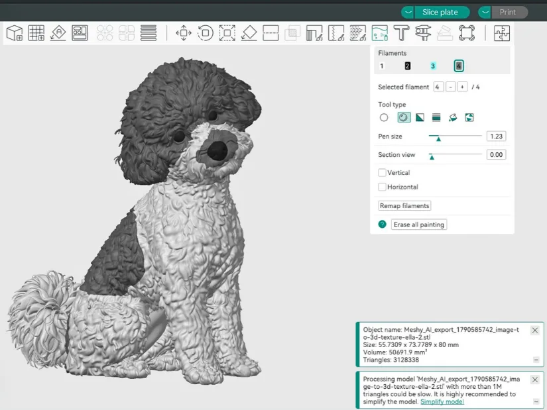This screenshot has height=410, width=547.
Task: Click the Split to parts icon
Action: pyautogui.click(x=127, y=32)
